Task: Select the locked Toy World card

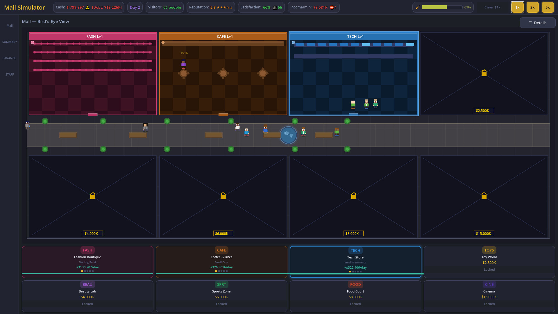Action: click(489, 262)
